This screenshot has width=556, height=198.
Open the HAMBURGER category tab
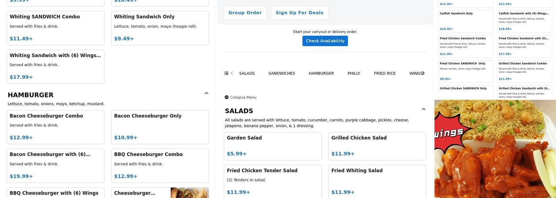coord(321,73)
